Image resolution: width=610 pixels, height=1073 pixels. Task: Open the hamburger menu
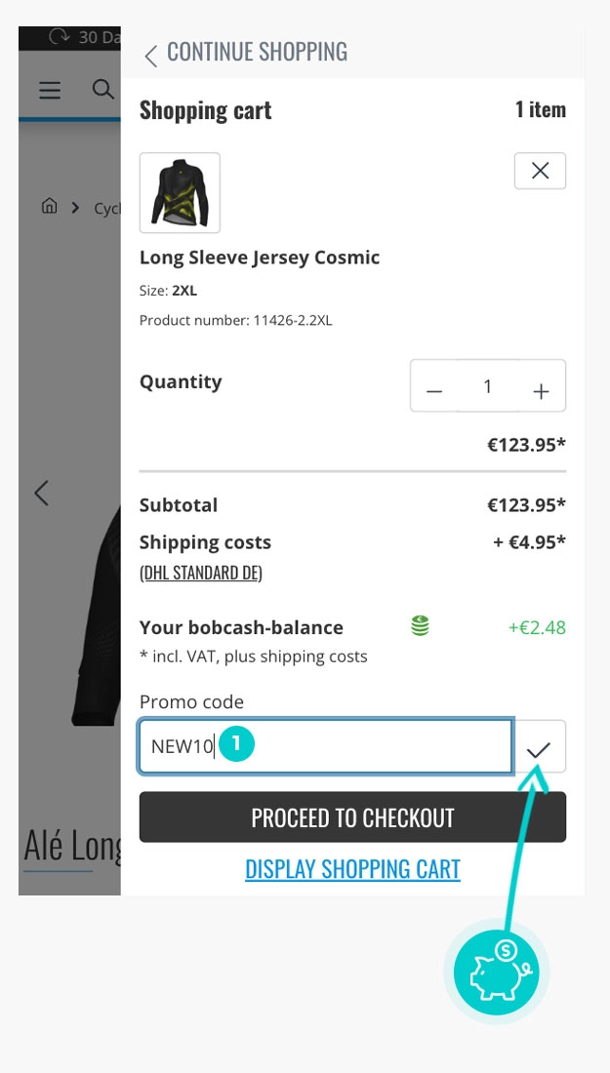click(x=50, y=91)
